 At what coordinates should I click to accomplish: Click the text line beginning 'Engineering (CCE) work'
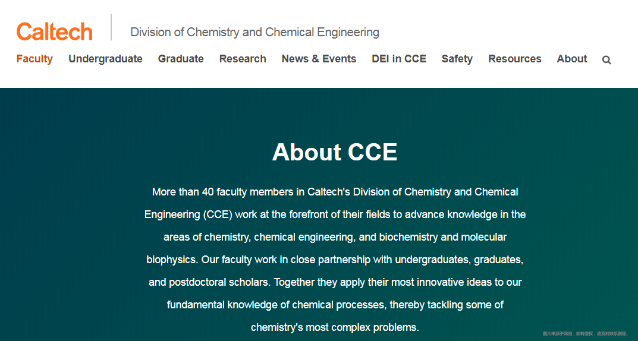(335, 214)
